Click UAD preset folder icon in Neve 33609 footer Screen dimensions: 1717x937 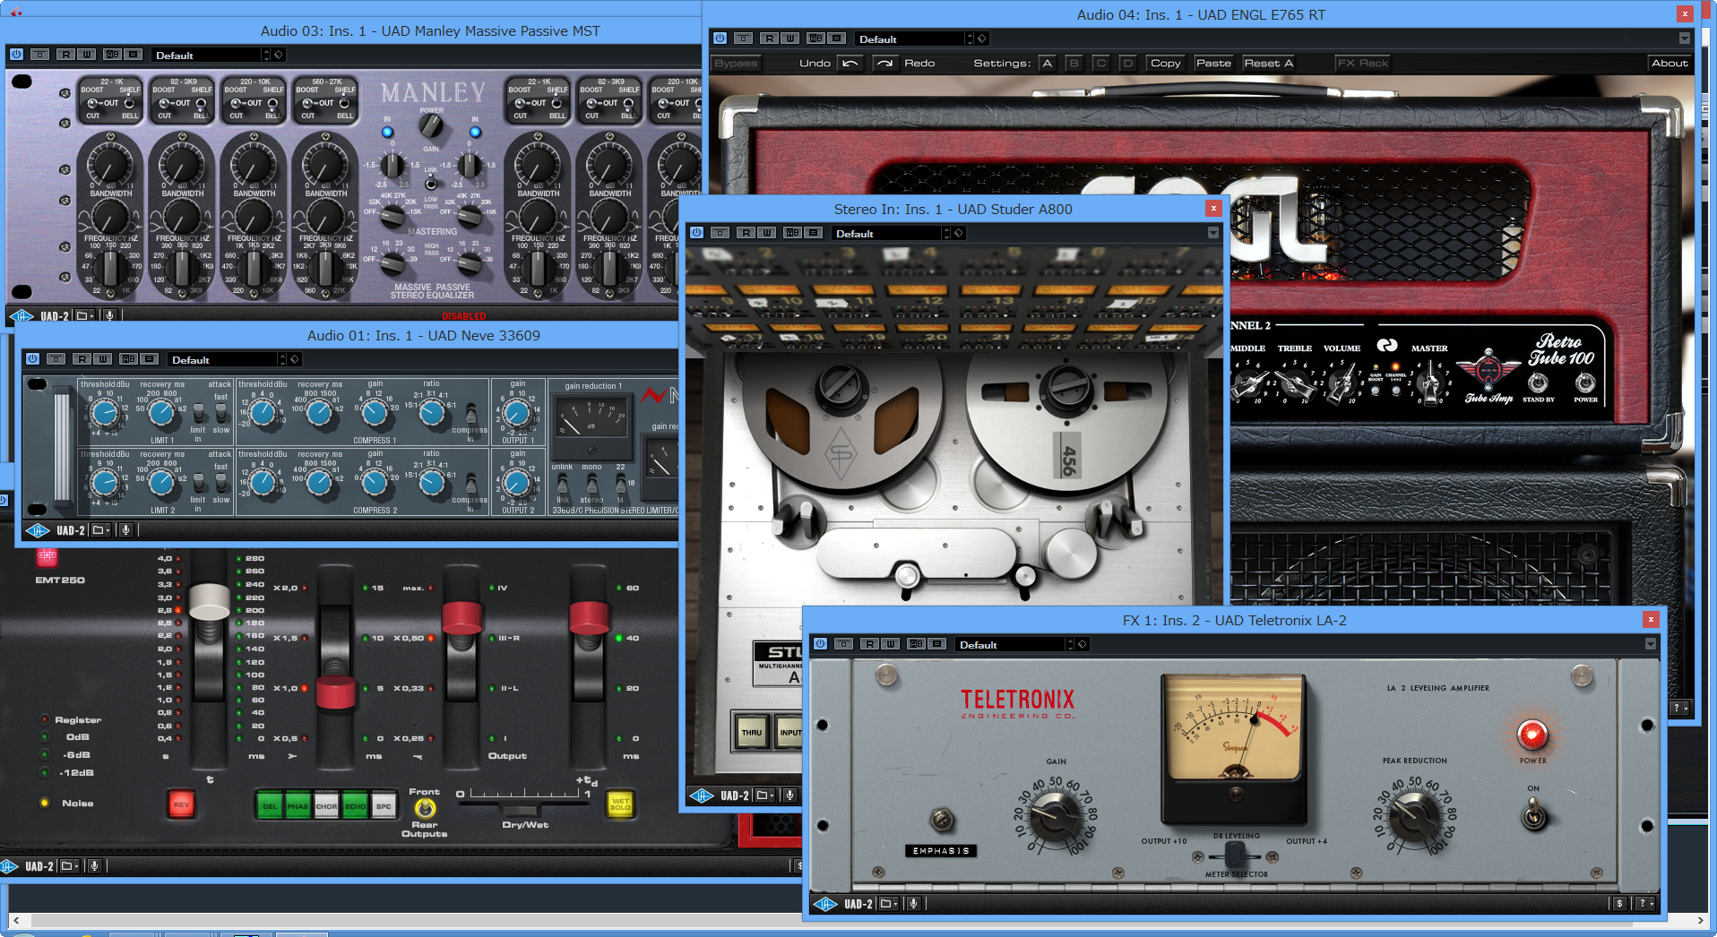pos(99,530)
